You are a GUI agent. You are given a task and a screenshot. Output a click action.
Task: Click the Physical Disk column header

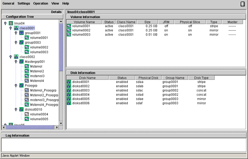pos(148,78)
